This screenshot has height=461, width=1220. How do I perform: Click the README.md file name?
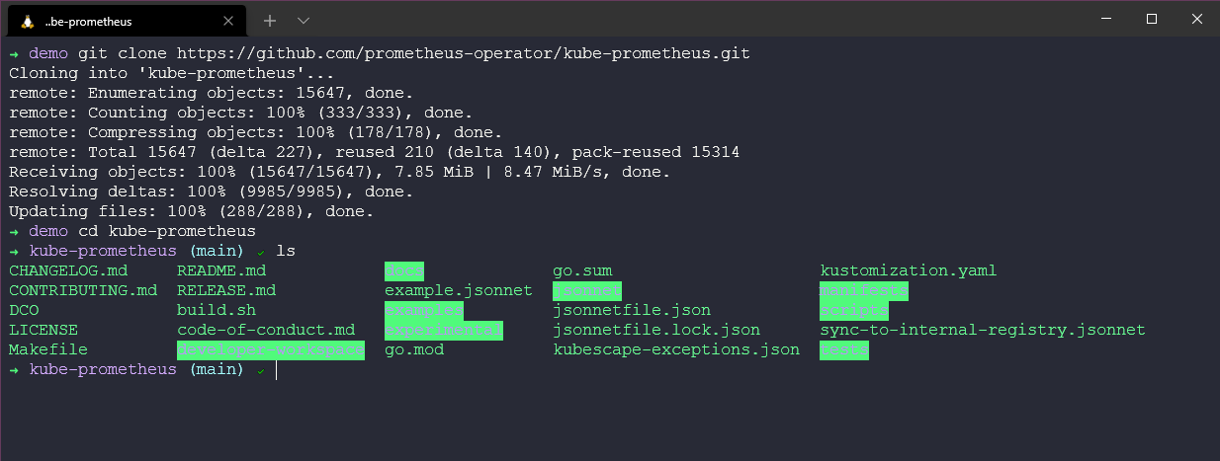[x=221, y=270]
